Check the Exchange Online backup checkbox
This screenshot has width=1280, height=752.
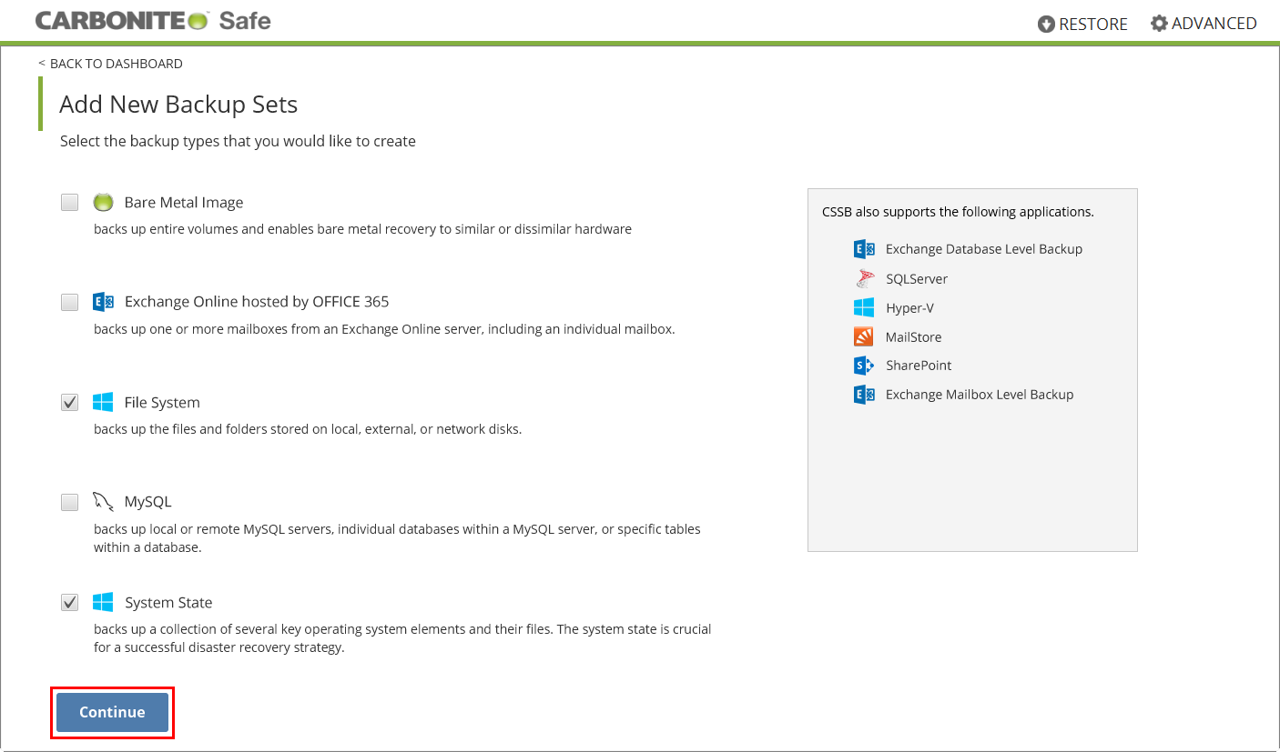[70, 302]
